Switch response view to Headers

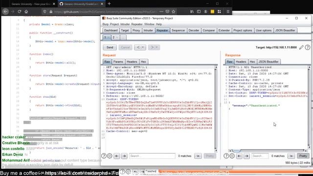point(241,62)
